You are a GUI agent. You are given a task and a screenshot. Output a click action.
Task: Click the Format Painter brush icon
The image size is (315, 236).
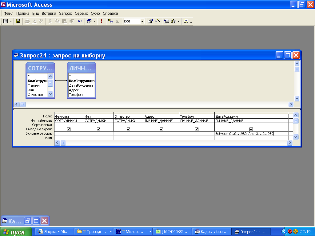click(x=71, y=21)
